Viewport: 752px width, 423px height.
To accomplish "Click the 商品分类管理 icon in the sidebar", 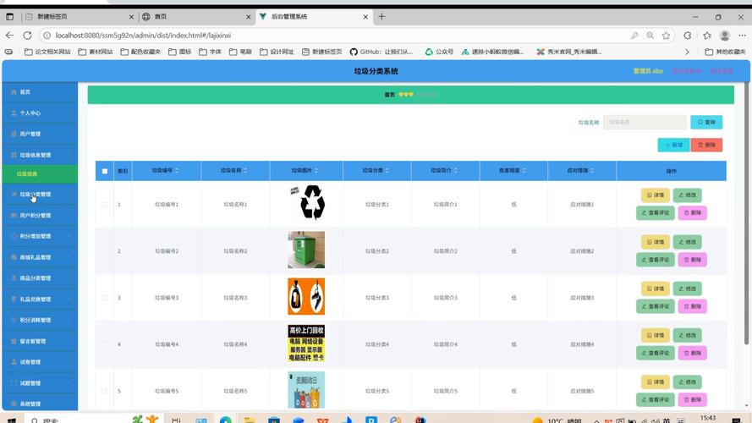I will tap(14, 278).
